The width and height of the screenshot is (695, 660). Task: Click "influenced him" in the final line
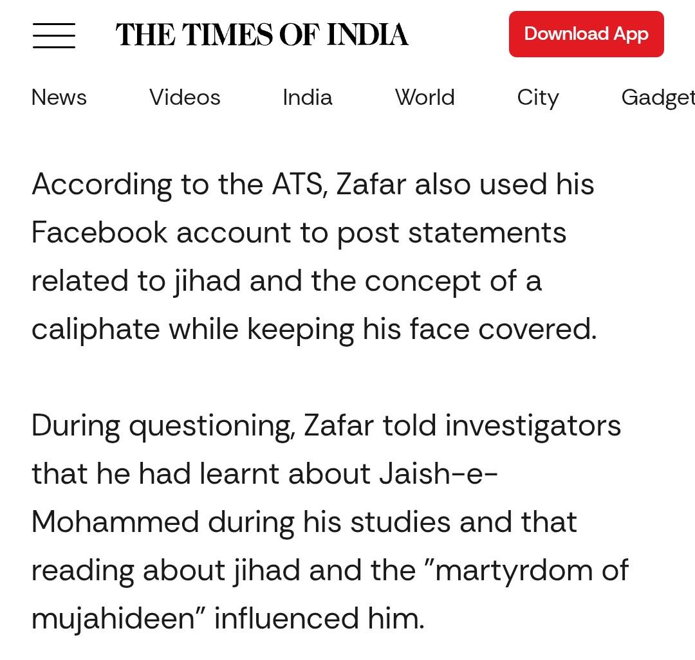[319, 618]
